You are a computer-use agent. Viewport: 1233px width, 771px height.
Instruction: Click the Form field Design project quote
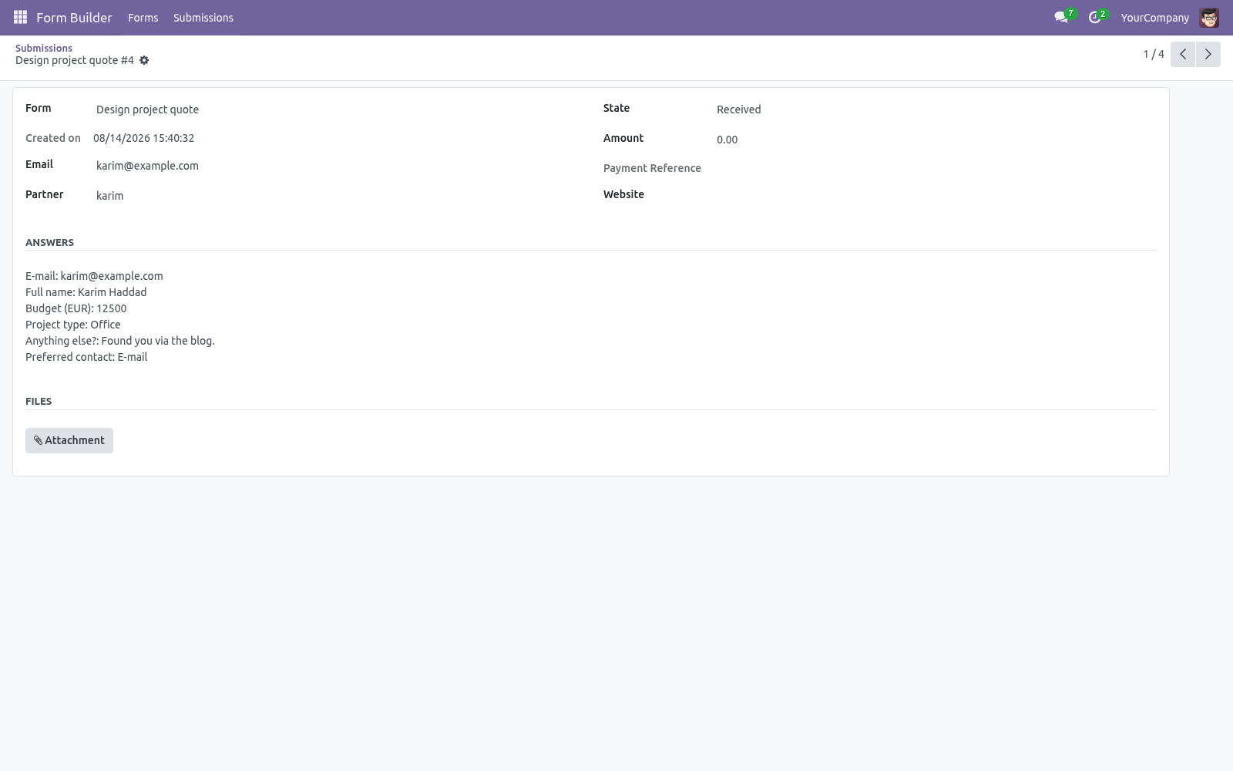tap(147, 109)
